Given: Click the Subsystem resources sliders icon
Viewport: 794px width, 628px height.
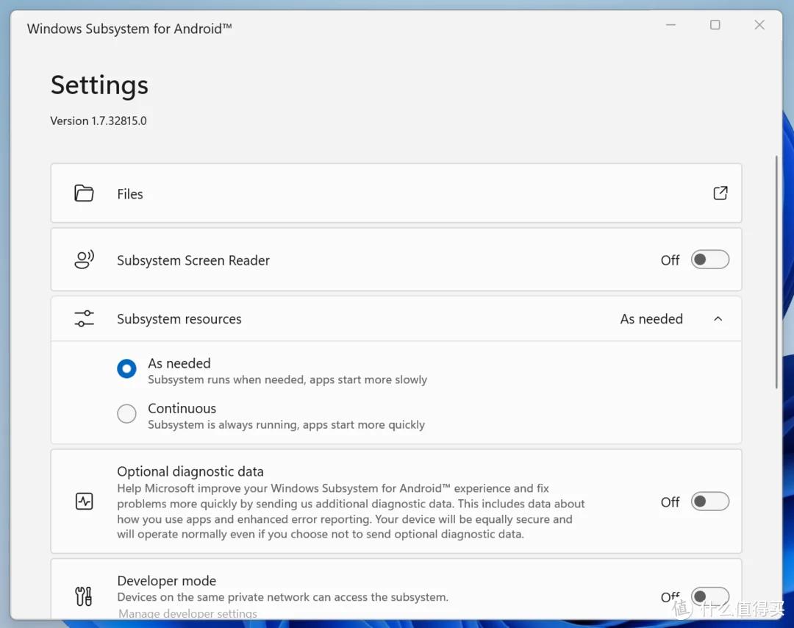Looking at the screenshot, I should [x=84, y=318].
